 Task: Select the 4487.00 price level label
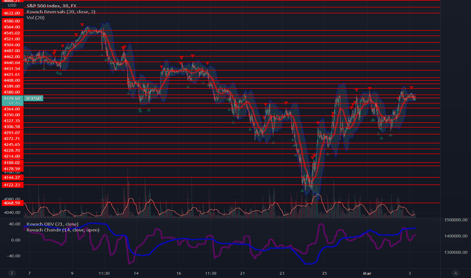[x=12, y=51]
